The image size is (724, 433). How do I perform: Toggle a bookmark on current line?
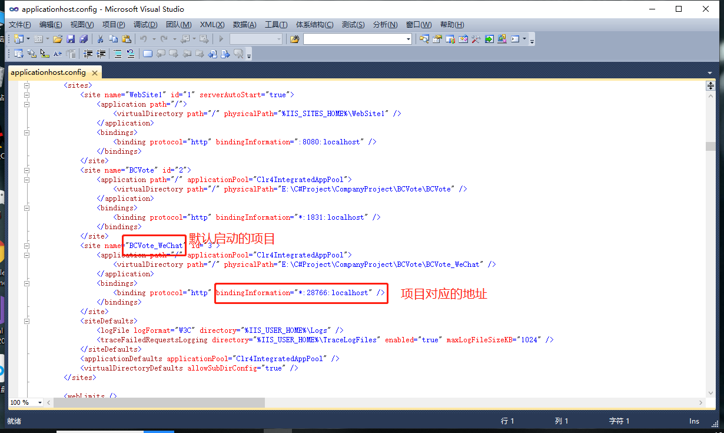[148, 54]
